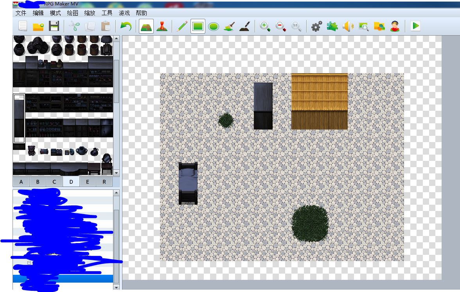Zoom in on the map

[265, 26]
